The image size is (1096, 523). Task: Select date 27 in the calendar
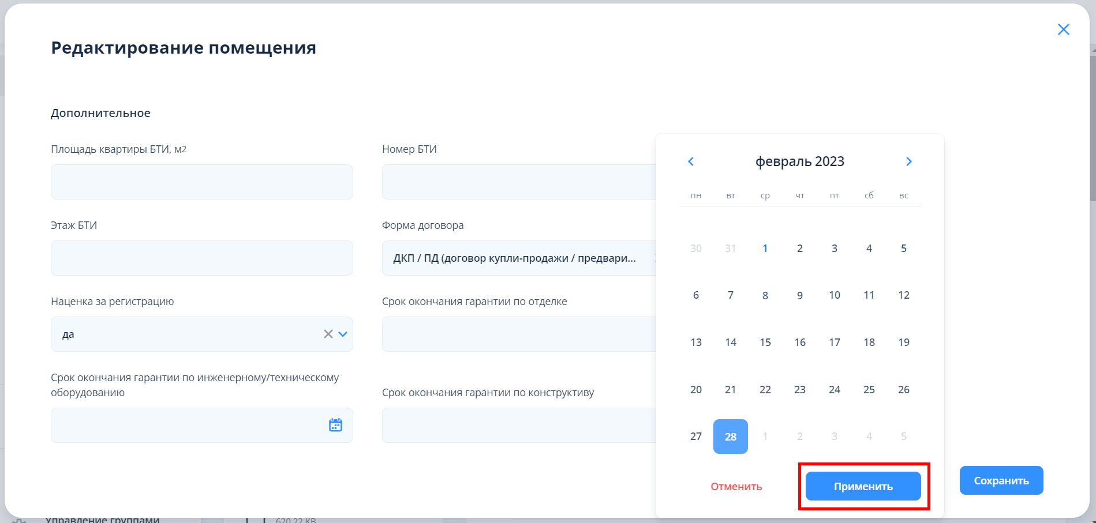(695, 437)
